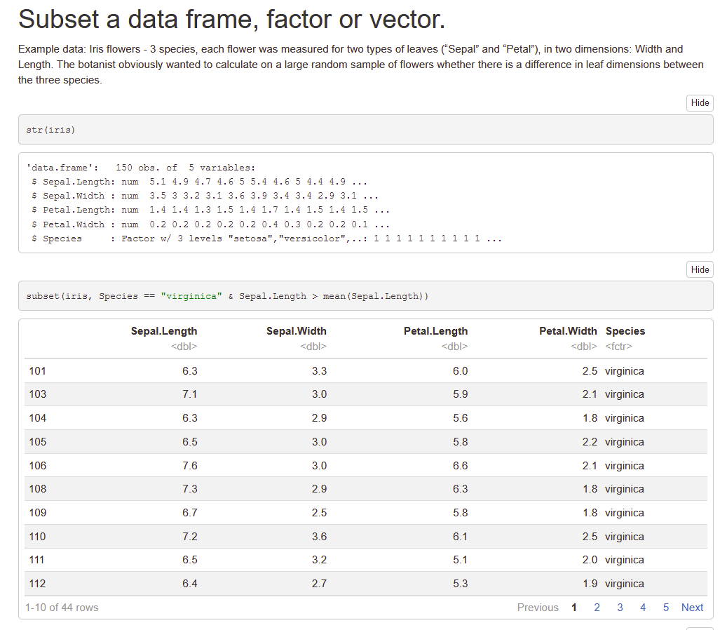Go to page 3 of table
The width and height of the screenshot is (720, 630).
620,608
